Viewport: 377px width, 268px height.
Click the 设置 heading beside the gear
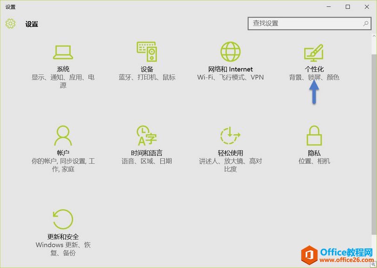(32, 24)
